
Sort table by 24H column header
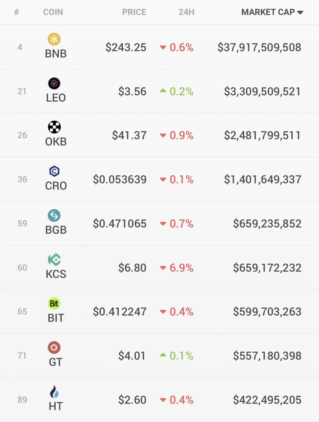coord(186,12)
